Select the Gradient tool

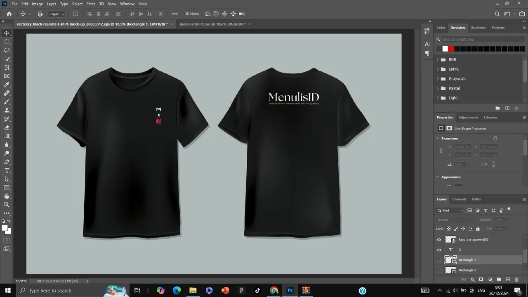point(7,136)
